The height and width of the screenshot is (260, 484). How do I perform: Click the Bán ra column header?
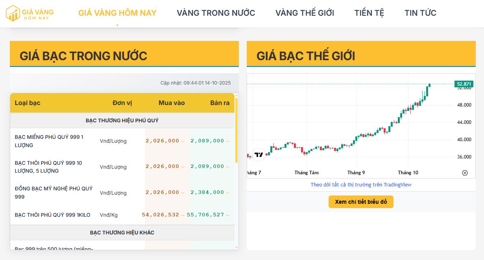tap(220, 103)
